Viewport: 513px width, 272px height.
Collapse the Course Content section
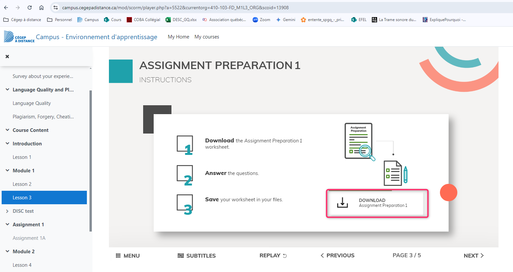(x=7, y=130)
